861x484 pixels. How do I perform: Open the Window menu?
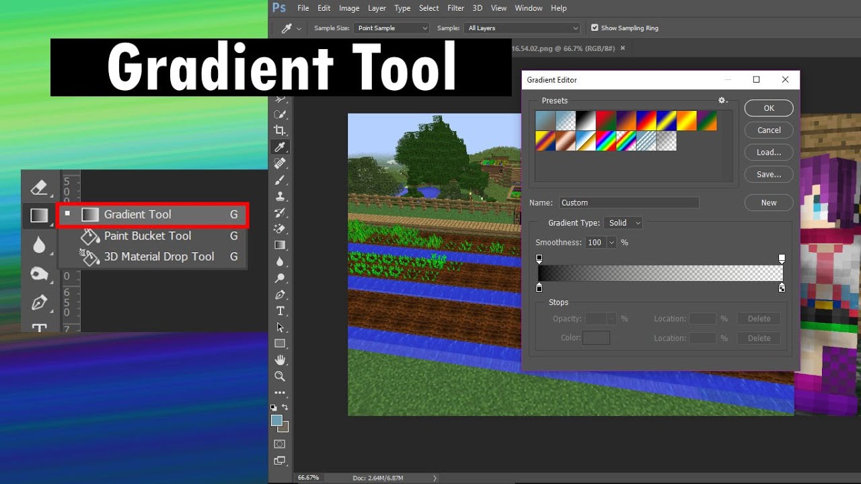pos(529,8)
